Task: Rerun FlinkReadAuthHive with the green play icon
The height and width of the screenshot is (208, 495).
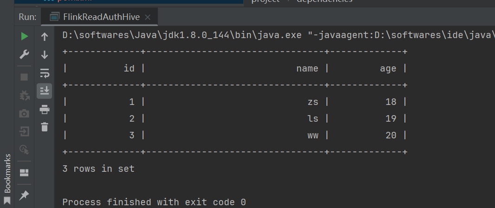Action: pos(24,37)
